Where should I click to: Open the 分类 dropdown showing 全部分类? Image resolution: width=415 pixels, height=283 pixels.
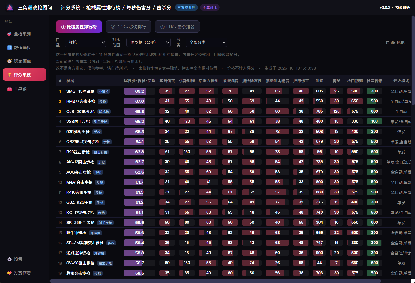(x=206, y=42)
